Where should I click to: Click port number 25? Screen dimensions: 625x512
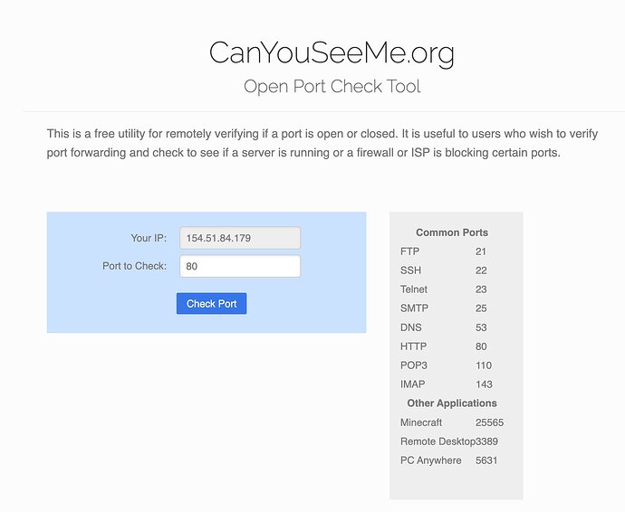click(481, 308)
